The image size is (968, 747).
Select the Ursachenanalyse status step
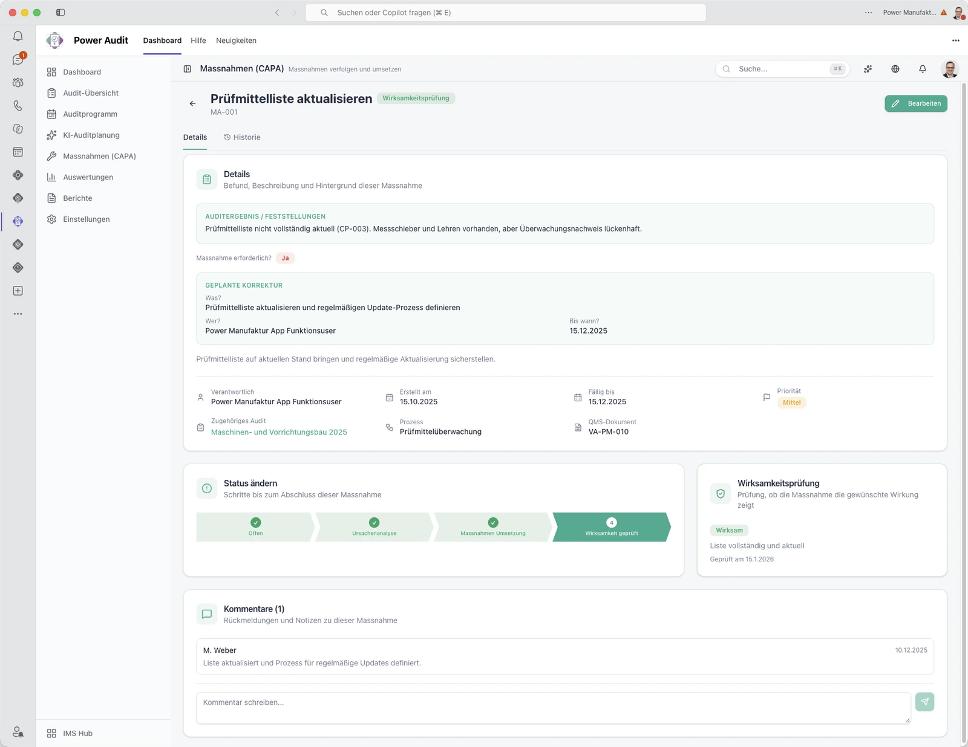point(374,527)
